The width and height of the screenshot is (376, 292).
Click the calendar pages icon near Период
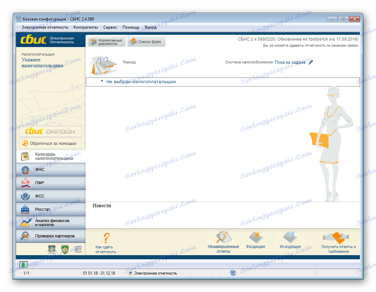(x=103, y=65)
